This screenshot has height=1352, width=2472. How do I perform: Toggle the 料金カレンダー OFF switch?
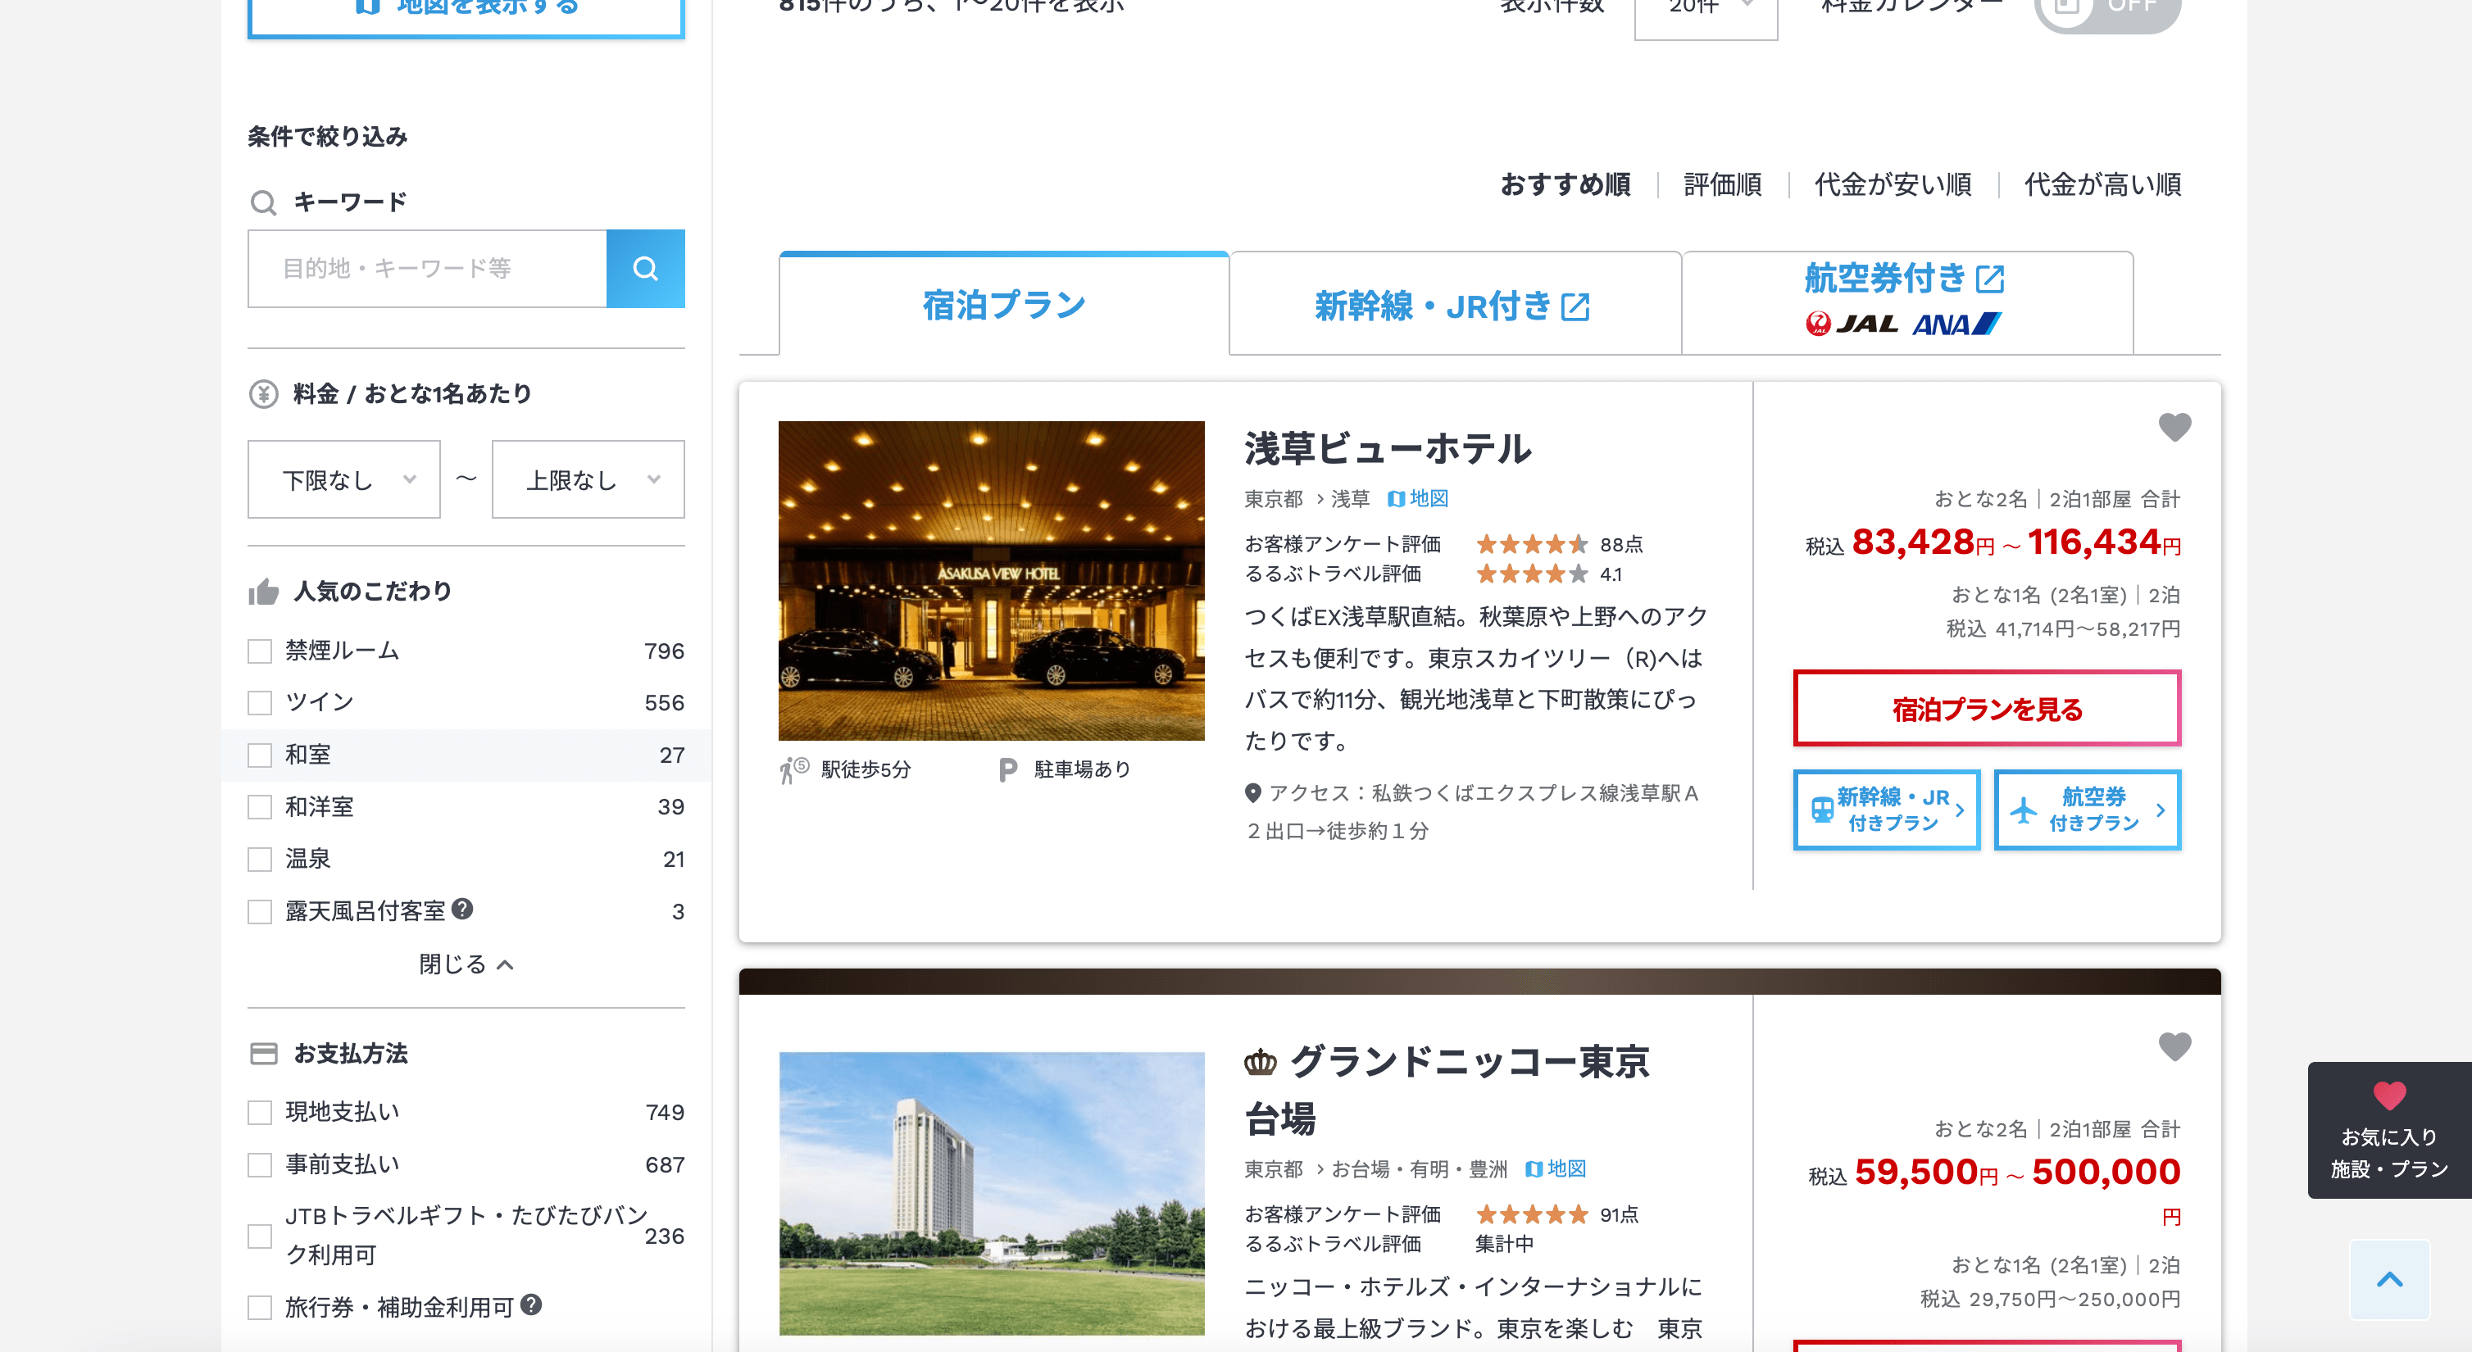point(2106,10)
